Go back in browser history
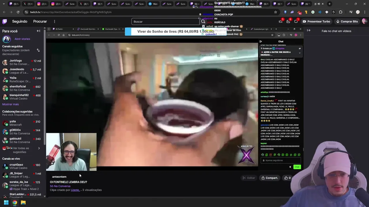369x207 pixels. [x=4, y=12]
